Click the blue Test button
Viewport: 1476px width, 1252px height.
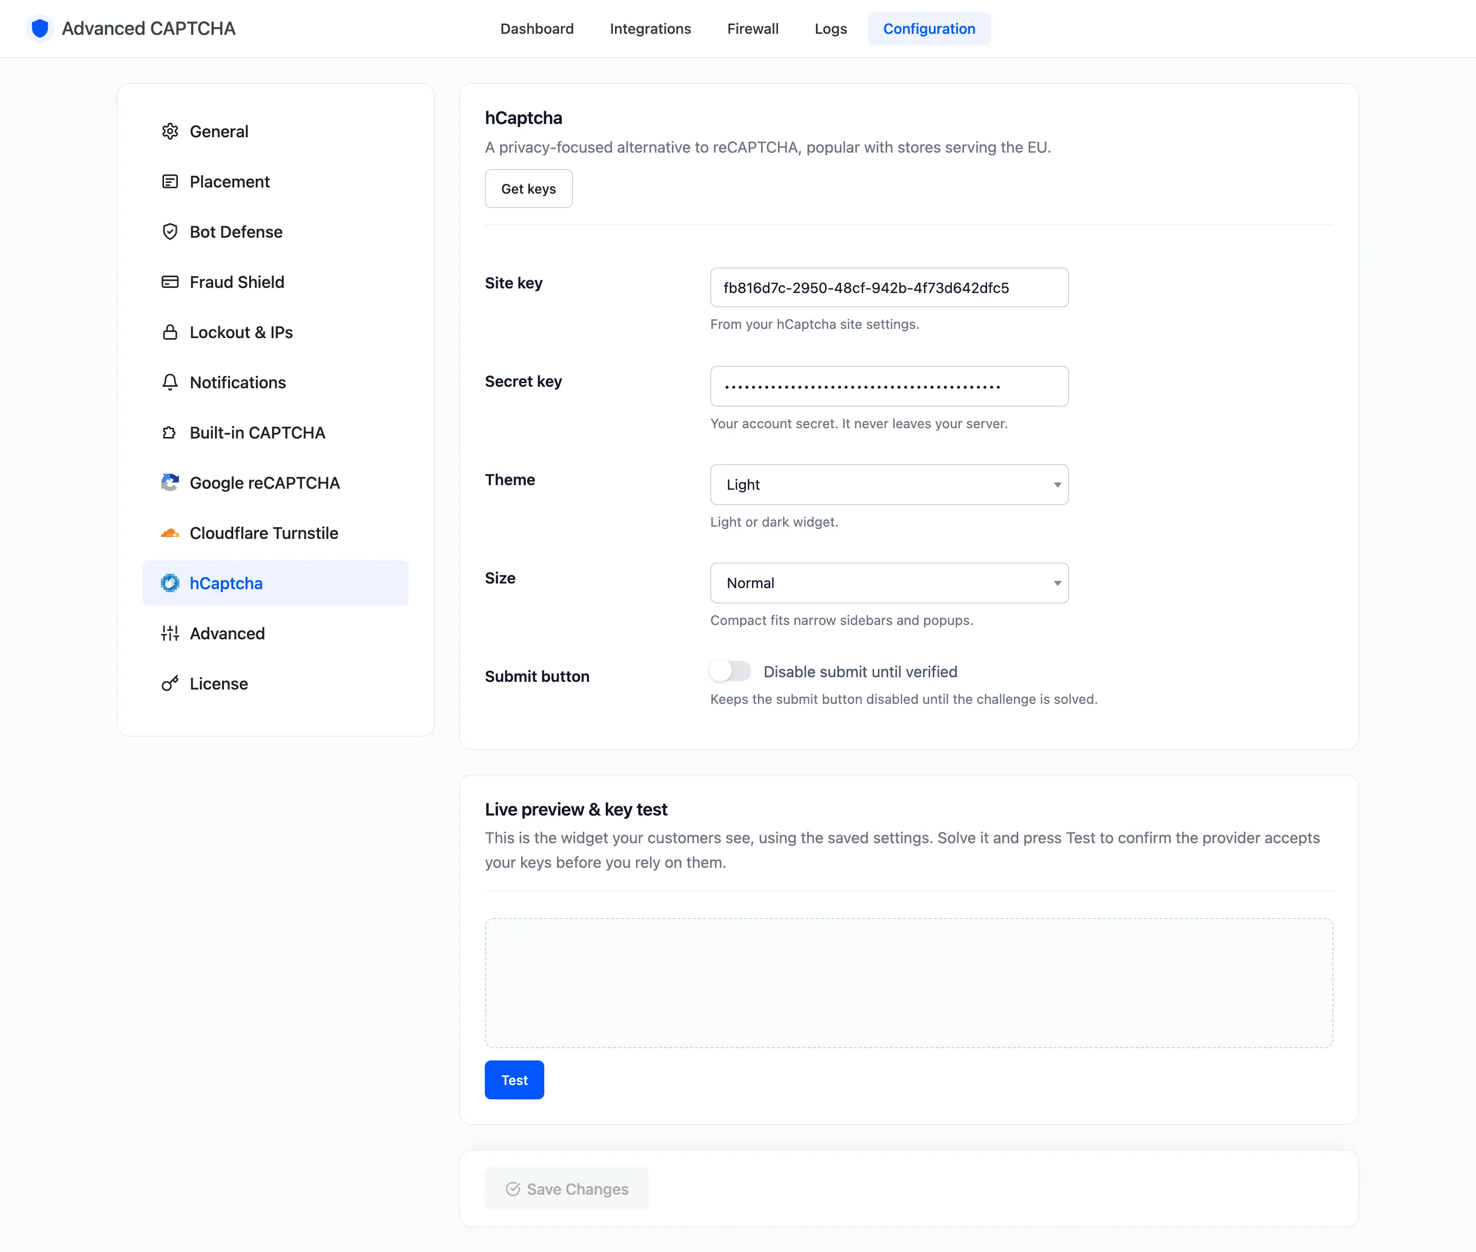[x=514, y=1080]
